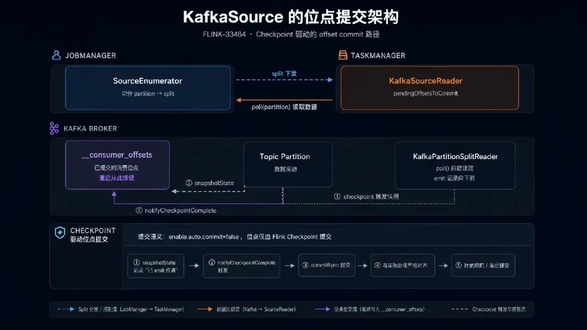
Task: Click the blue dashed arrow icon in the legend
Action: 66,309
